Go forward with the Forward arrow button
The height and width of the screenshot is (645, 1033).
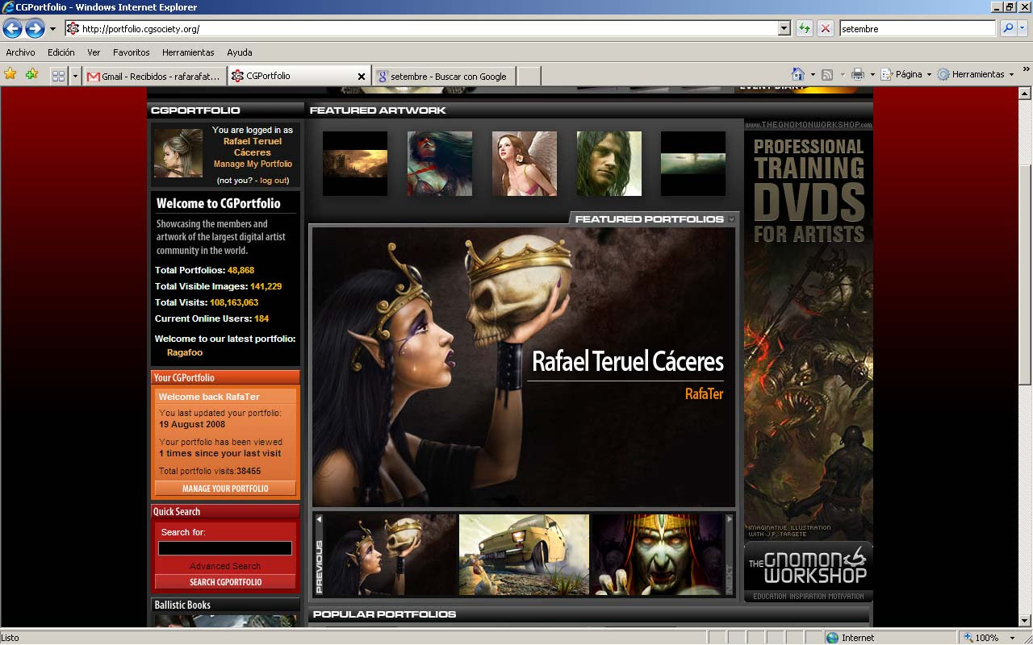[35, 29]
